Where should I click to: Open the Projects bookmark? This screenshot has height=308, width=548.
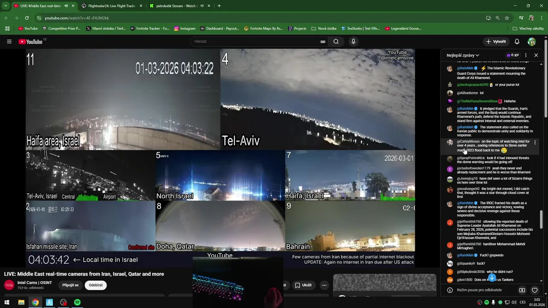point(297,29)
